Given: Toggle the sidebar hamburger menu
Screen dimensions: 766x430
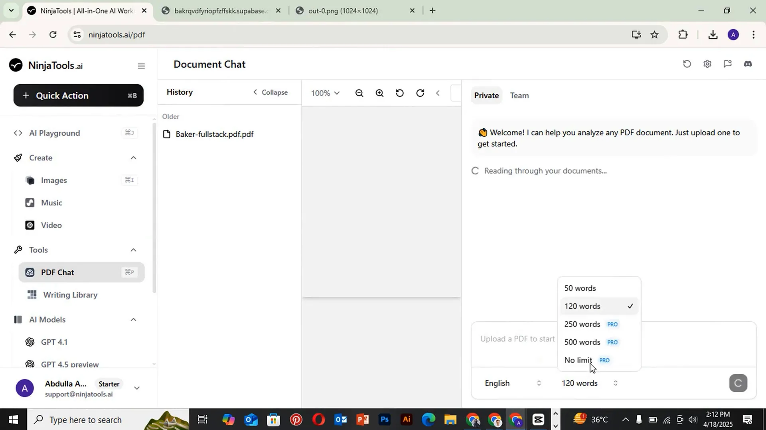Looking at the screenshot, I should 141,66.
